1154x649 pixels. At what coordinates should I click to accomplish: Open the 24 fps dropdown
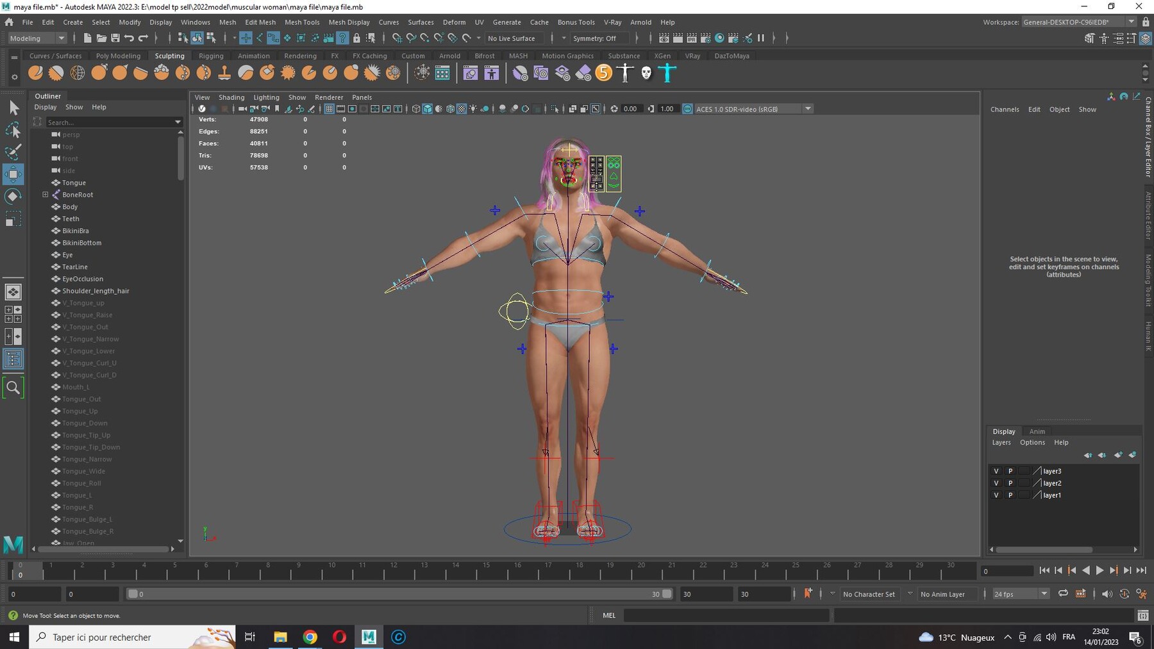(1021, 594)
